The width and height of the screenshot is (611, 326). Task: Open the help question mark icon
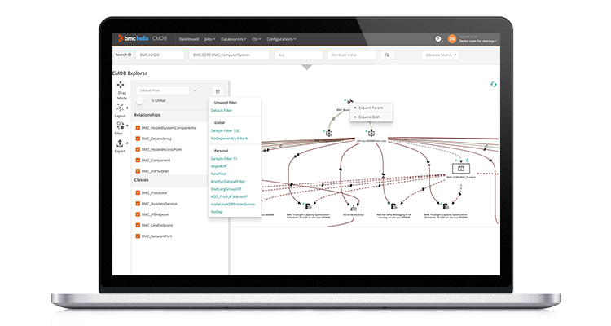point(438,39)
